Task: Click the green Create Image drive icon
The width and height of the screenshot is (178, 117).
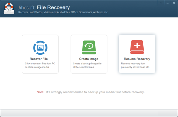Action: [x=89, y=47]
